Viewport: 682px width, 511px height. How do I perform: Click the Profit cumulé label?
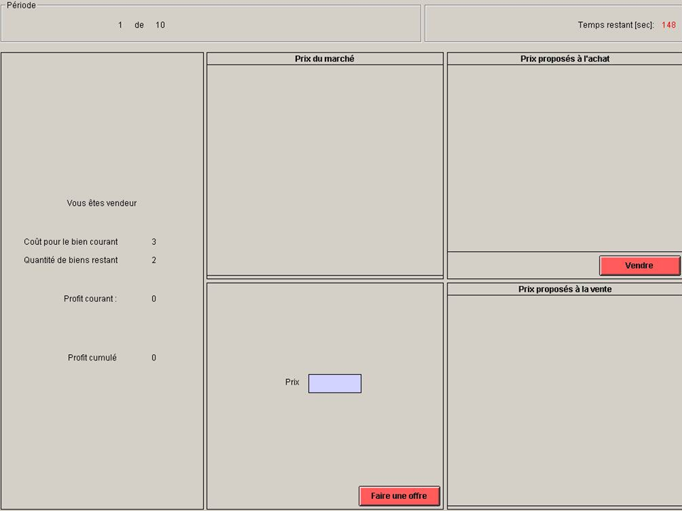pyautogui.click(x=92, y=358)
